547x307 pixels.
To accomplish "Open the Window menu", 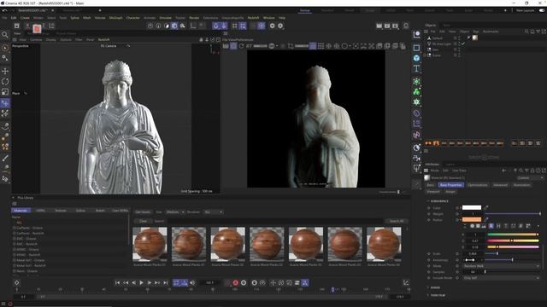I will tap(268, 17).
